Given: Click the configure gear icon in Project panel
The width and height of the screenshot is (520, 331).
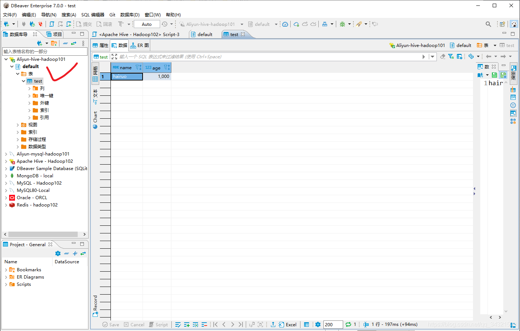Looking at the screenshot, I should (x=58, y=253).
